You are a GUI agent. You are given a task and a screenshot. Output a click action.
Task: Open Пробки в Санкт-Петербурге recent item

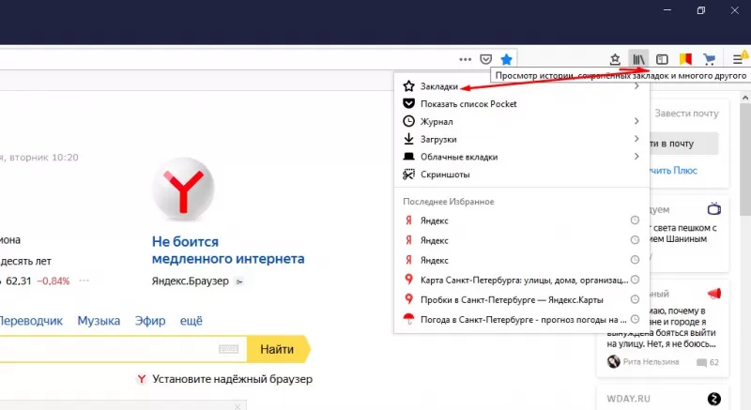(x=522, y=299)
